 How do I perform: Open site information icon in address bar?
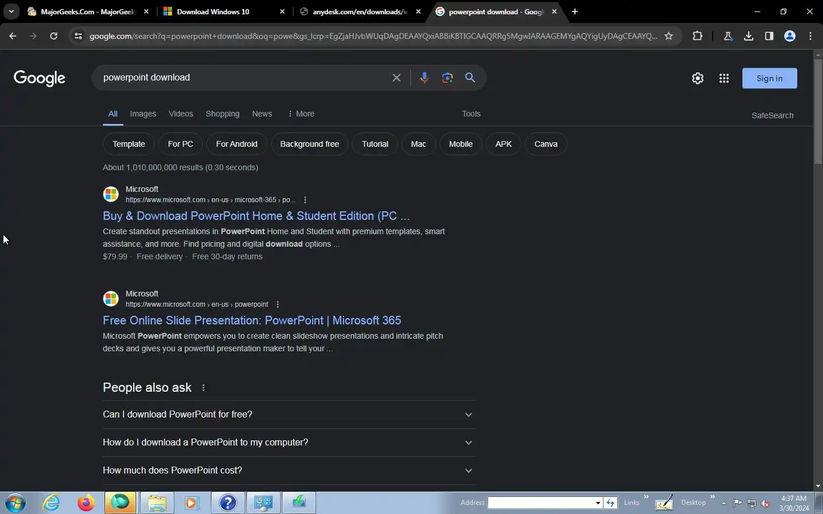pyautogui.click(x=78, y=36)
